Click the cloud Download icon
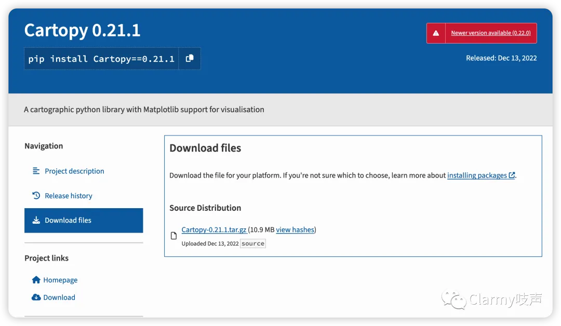 pyautogui.click(x=36, y=297)
